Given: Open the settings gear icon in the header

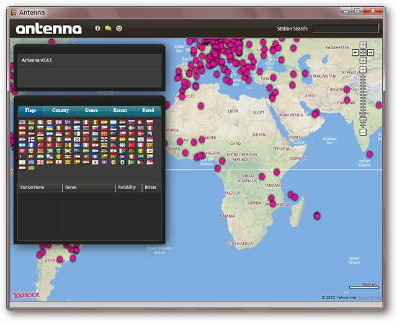Looking at the screenshot, I should [119, 29].
